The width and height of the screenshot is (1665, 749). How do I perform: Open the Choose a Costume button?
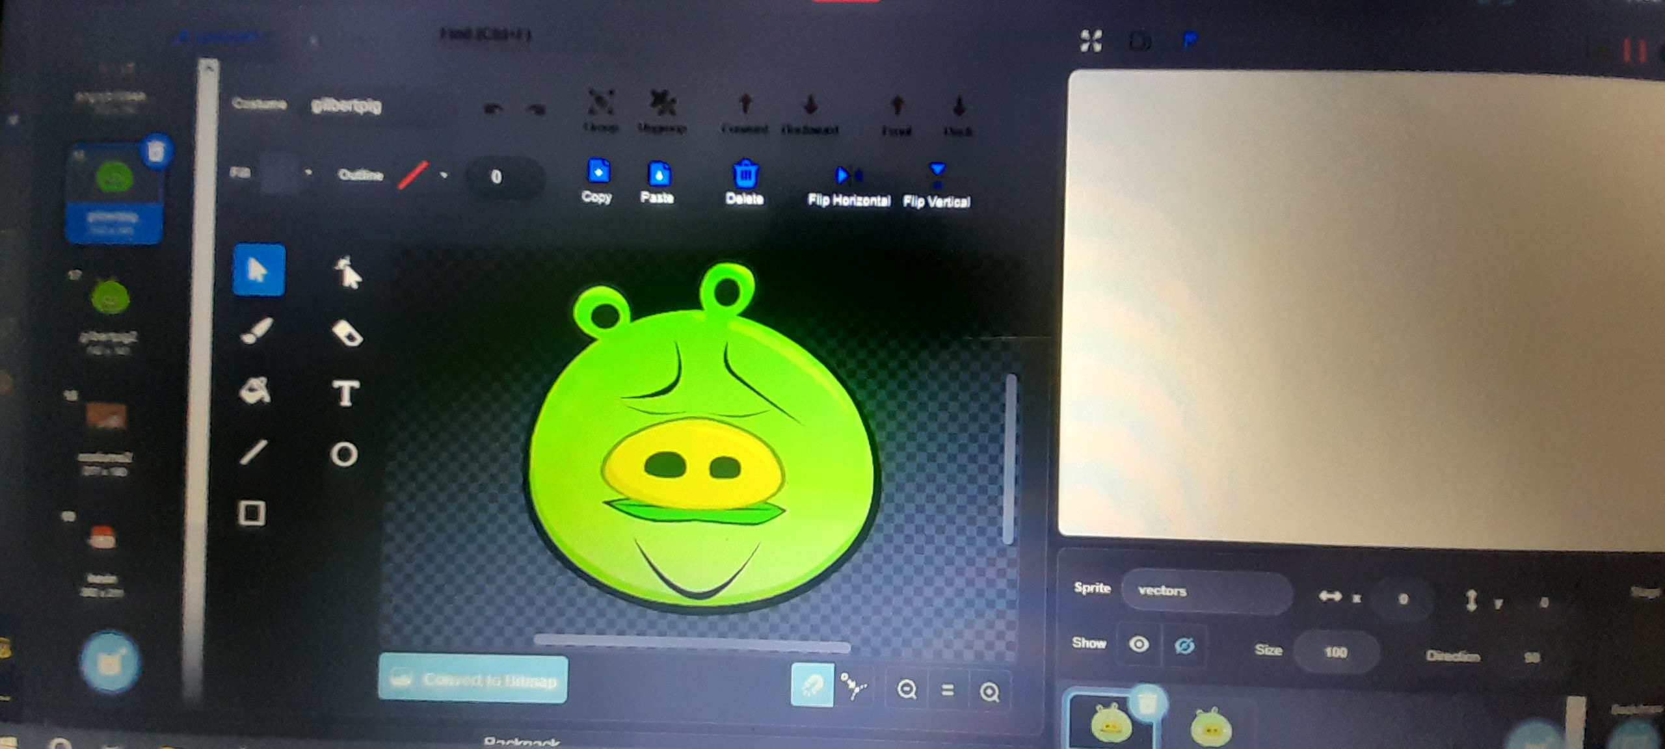111,663
